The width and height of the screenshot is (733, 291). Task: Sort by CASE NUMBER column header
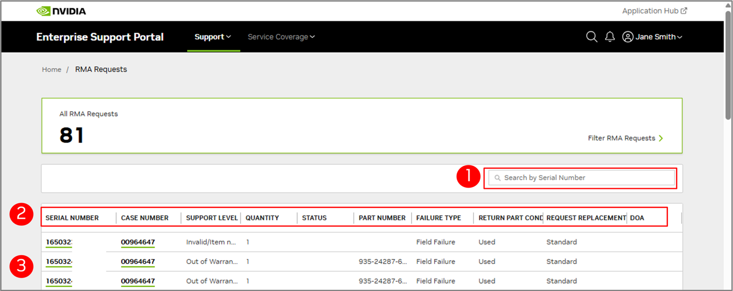click(x=145, y=218)
